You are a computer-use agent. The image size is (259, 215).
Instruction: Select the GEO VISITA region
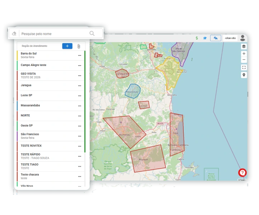click(50, 75)
